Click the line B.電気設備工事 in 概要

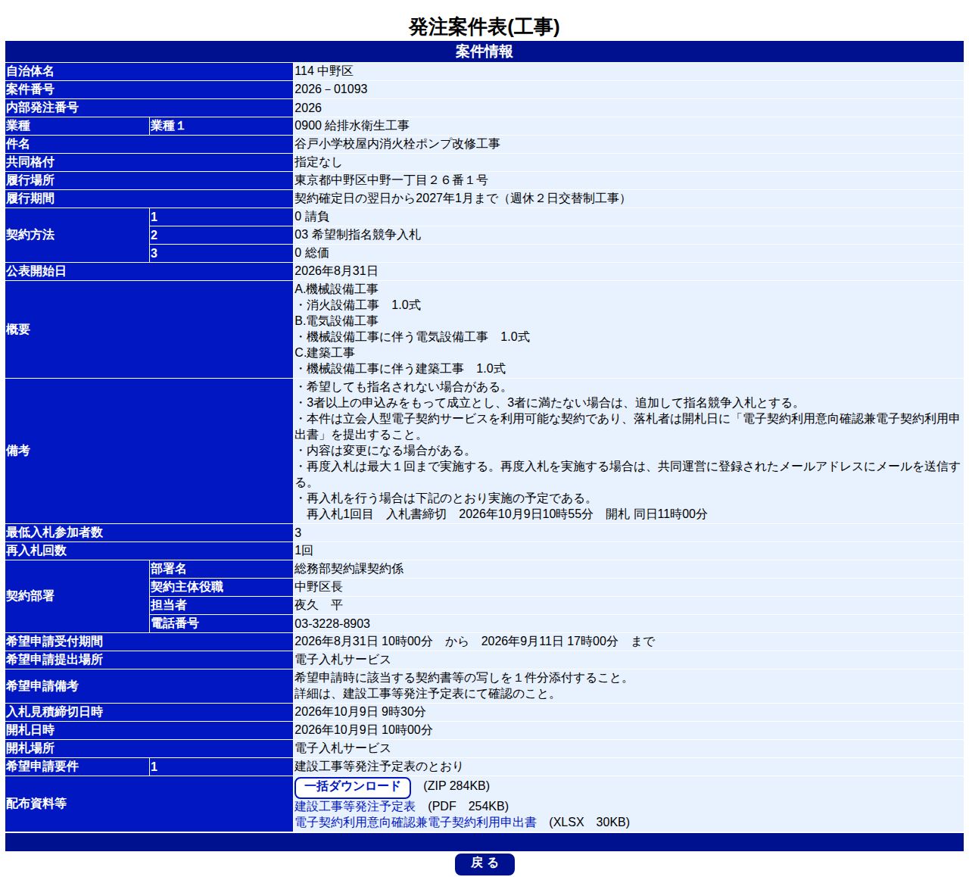336,321
